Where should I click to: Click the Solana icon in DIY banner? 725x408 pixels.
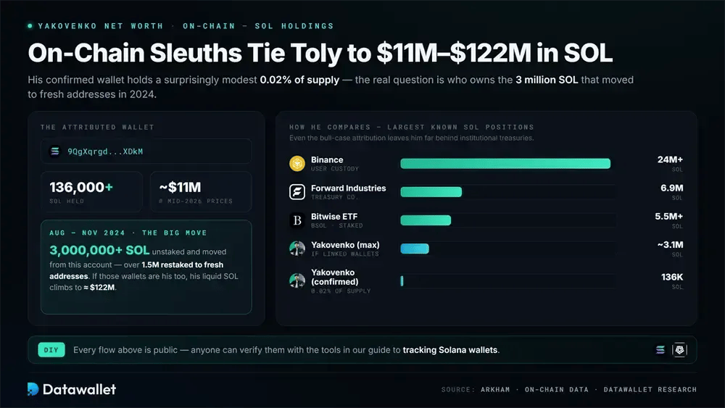[x=660, y=350]
